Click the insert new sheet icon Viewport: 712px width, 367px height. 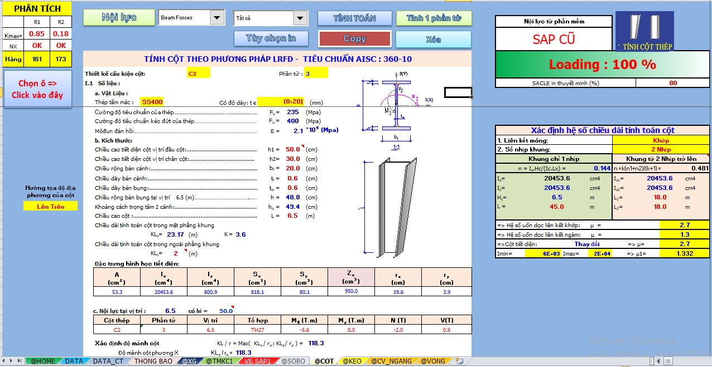[460, 361]
